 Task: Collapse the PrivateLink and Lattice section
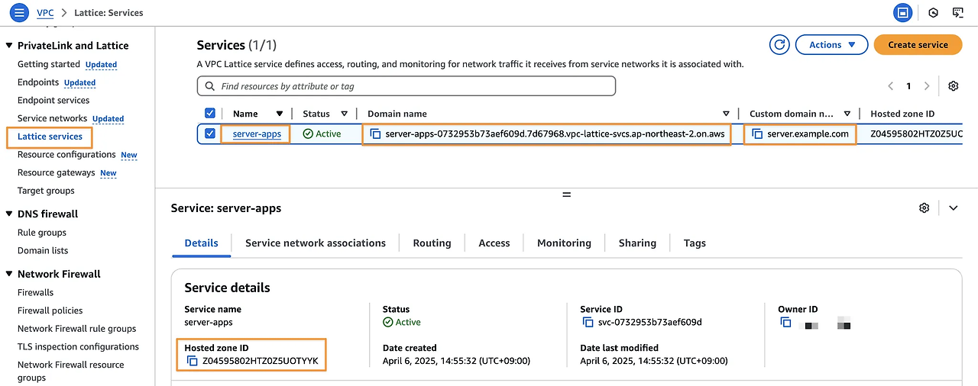click(9, 46)
